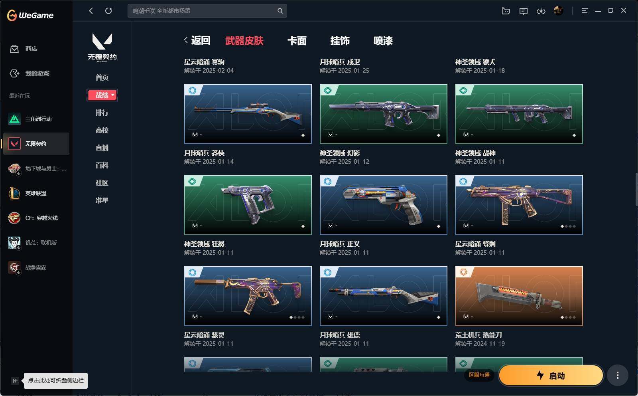
Task: Click the 我的游戏 game controller icon
Action: 14,73
